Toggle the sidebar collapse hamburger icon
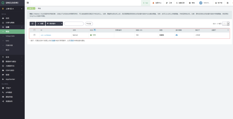This screenshot has width=233, height=119. pyautogui.click(x=28, y=3)
